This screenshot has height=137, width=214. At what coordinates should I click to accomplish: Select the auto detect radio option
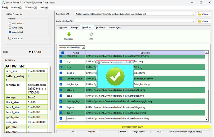pyautogui.click(x=10, y=32)
